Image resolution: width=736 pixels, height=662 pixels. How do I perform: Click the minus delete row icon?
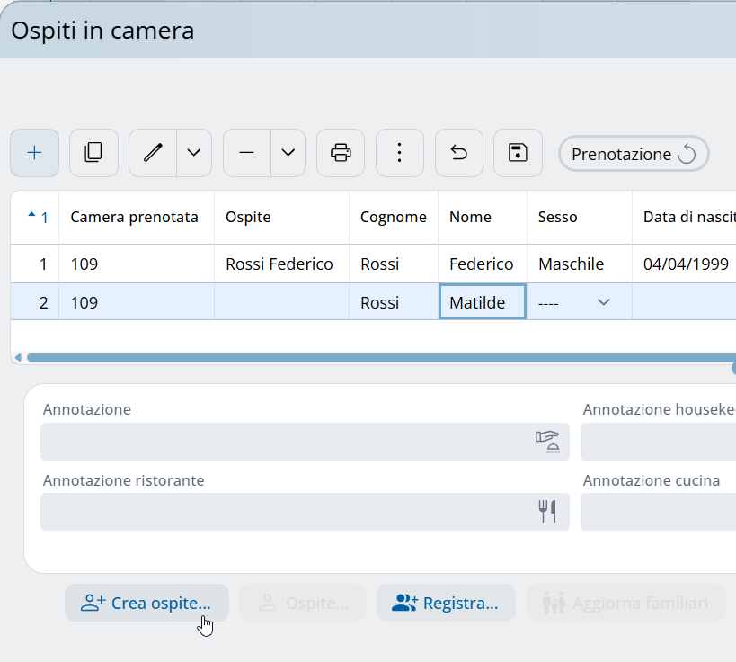point(247,153)
